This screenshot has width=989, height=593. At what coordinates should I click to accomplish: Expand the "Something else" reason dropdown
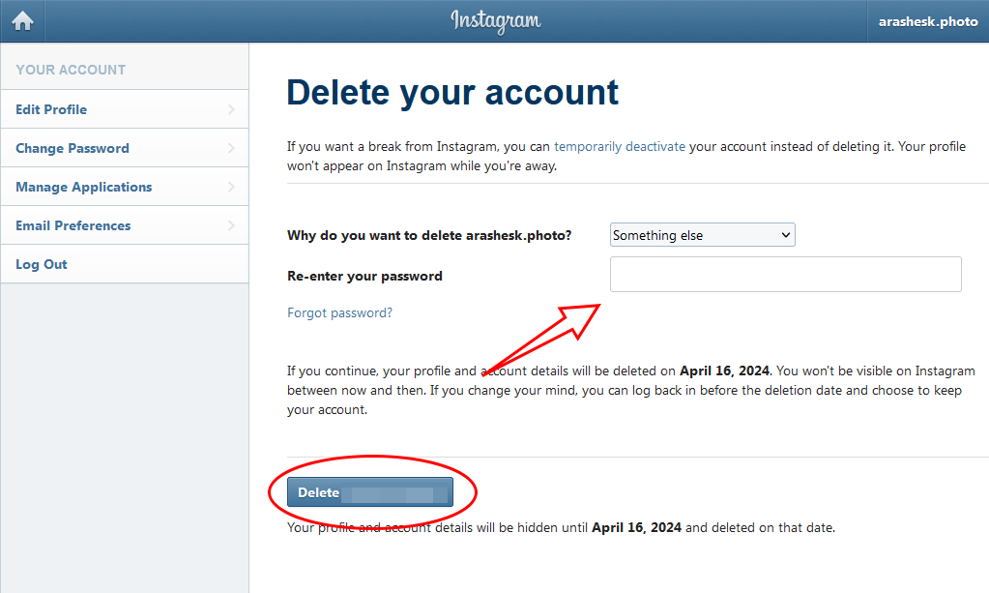click(702, 235)
